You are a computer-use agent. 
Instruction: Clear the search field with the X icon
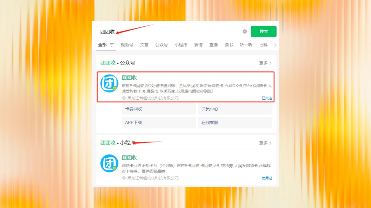click(245, 31)
